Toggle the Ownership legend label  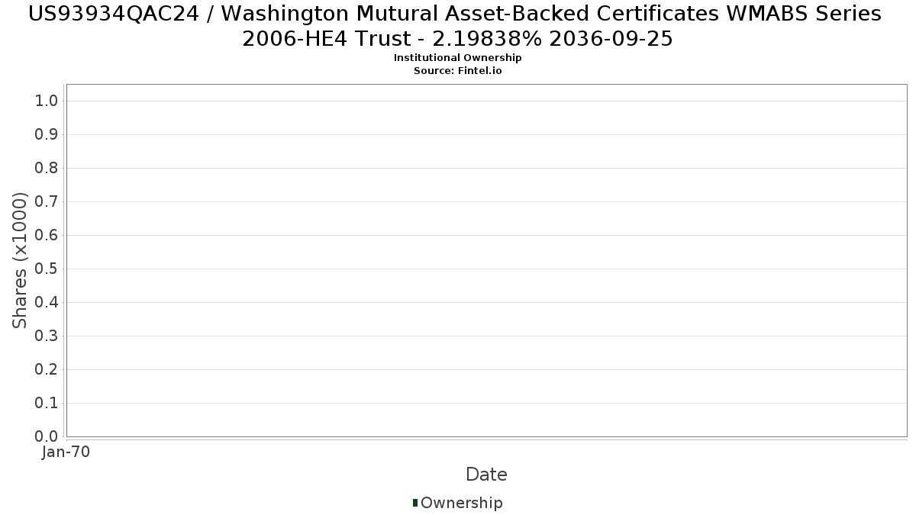462,503
